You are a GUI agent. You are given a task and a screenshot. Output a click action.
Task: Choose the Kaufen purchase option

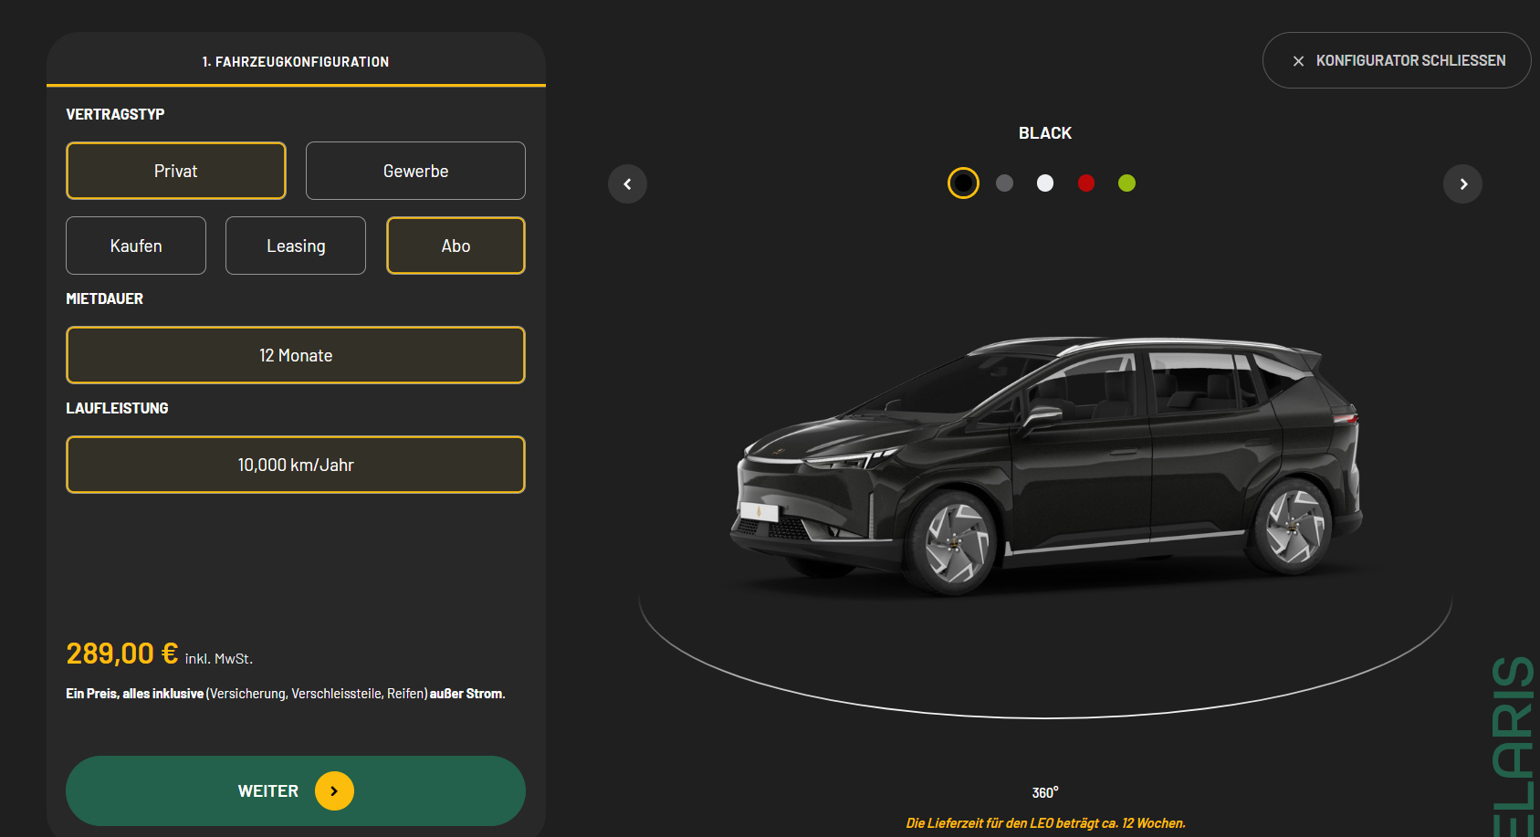(x=136, y=246)
